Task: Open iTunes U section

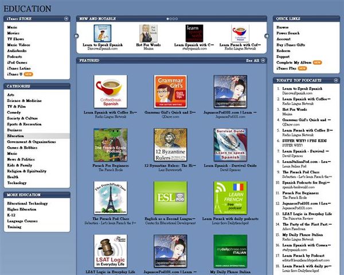Action: 15,74
